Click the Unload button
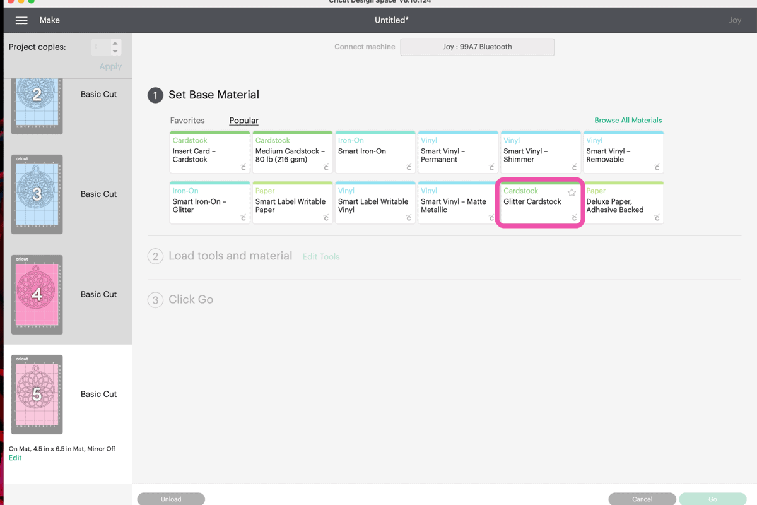Screen dimensions: 757x505 [x=171, y=499]
